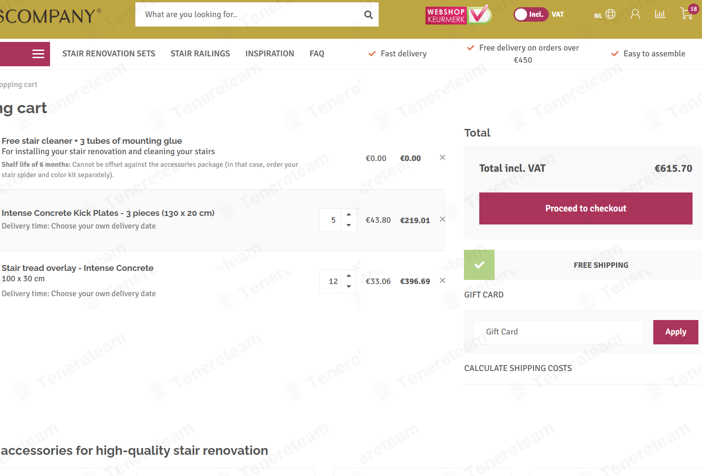
Task: Open the Inspiration menu item
Action: click(270, 54)
